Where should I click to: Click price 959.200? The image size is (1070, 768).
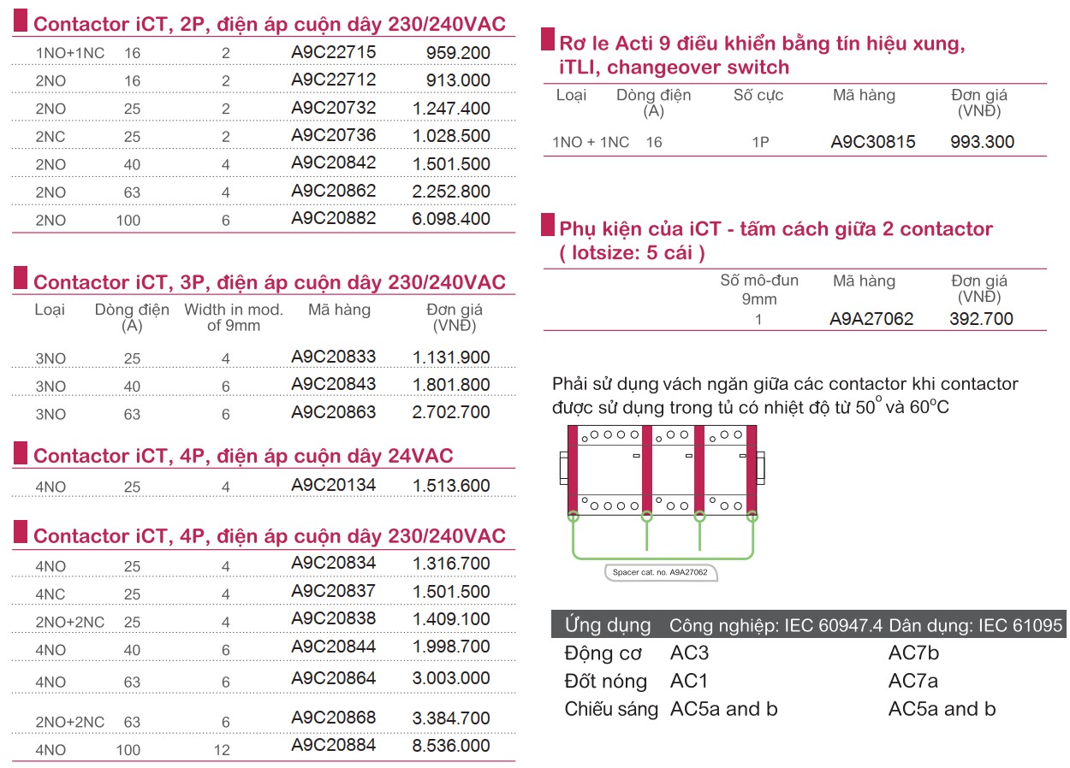point(458,53)
